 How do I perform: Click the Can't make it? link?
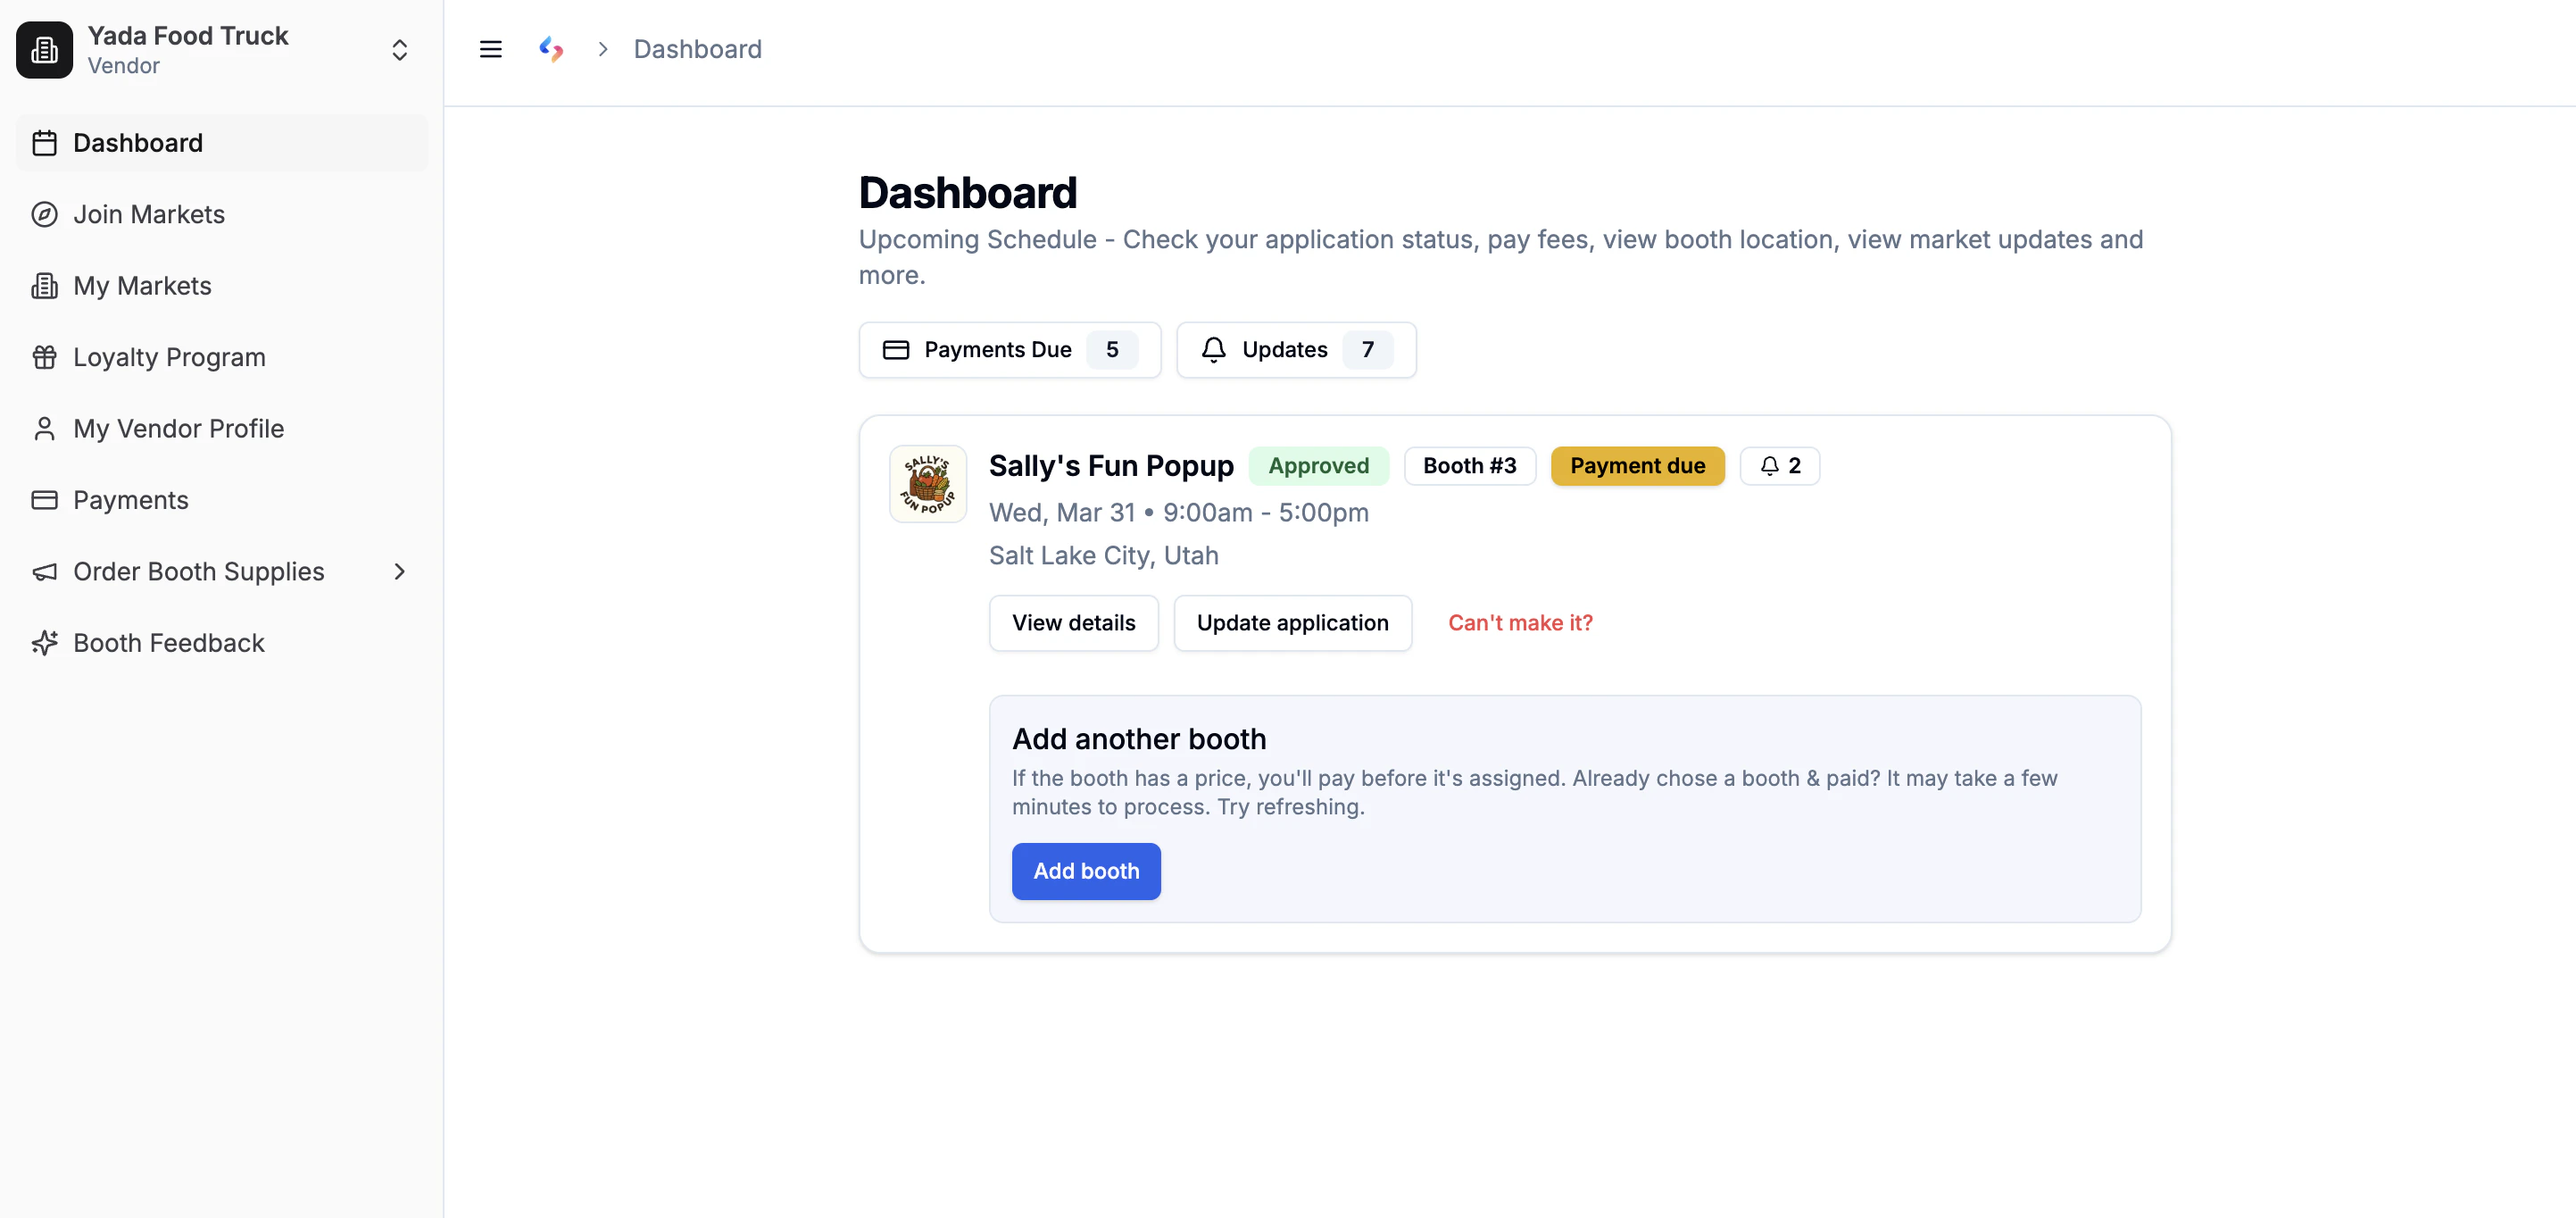pyautogui.click(x=1520, y=622)
